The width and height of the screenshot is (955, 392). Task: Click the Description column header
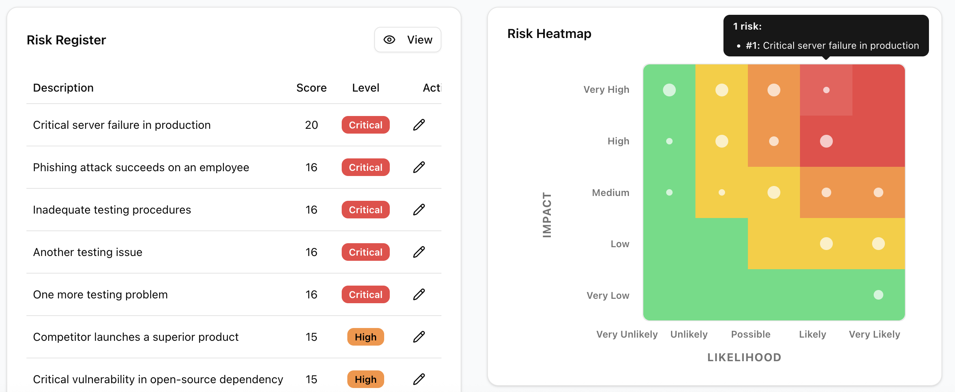[63, 88]
